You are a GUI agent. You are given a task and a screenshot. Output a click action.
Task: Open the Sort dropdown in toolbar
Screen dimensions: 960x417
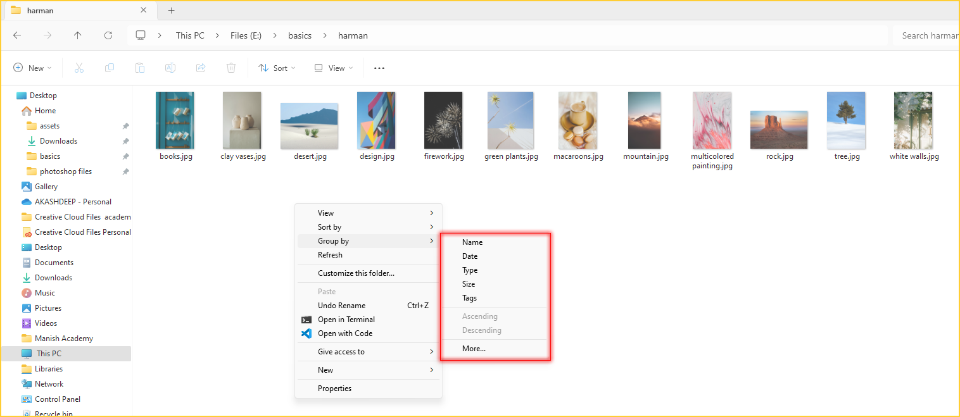(x=277, y=68)
